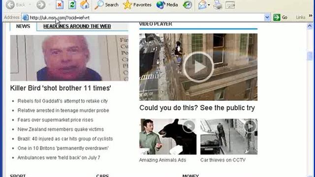Play the Amazing Animals Ads thumbnail video
This screenshot has height=177, width=315.
(x=168, y=137)
